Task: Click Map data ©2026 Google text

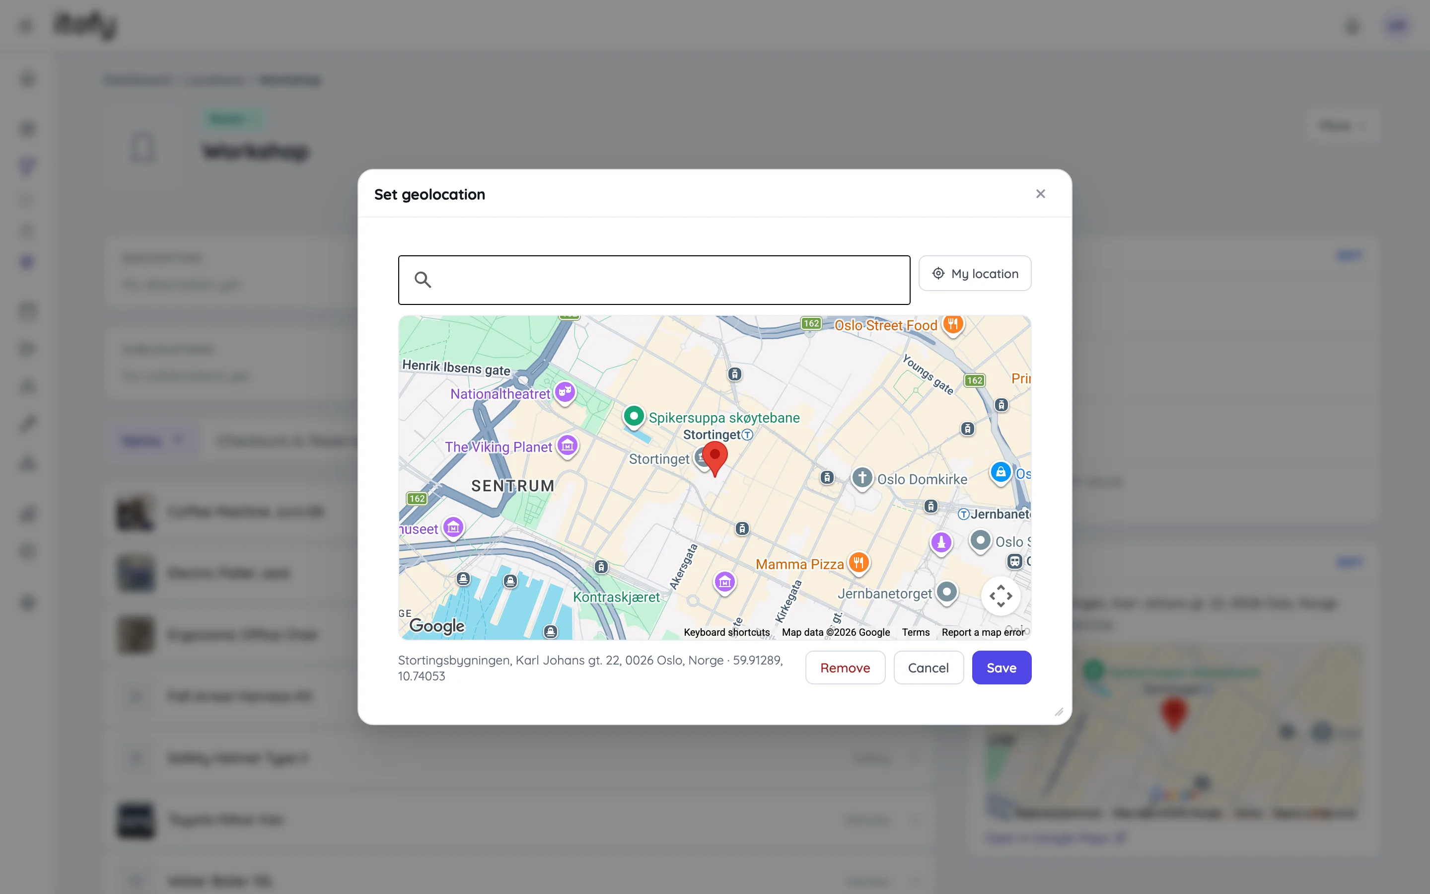Action: (836, 632)
